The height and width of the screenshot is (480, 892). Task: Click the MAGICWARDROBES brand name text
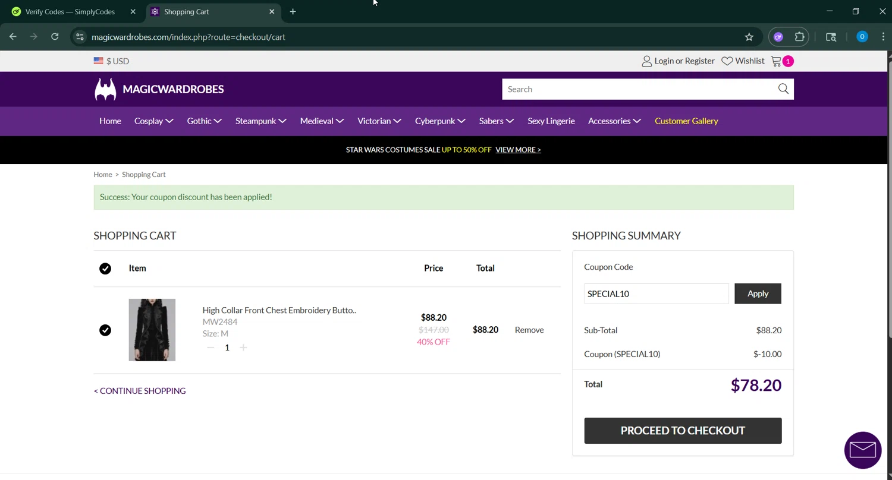click(173, 89)
